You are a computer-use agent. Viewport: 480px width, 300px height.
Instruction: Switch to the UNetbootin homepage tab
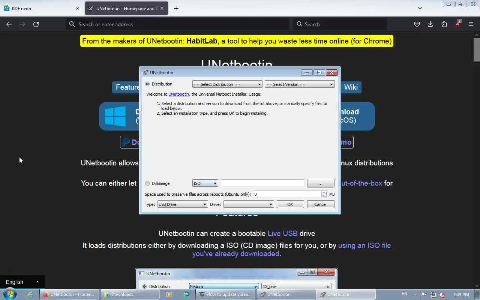[x=126, y=8]
